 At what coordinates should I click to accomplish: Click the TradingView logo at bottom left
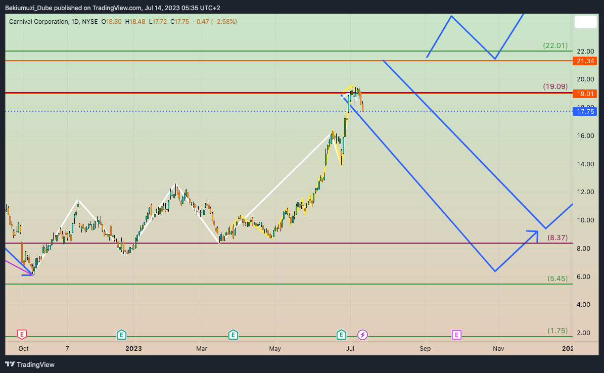pos(30,364)
